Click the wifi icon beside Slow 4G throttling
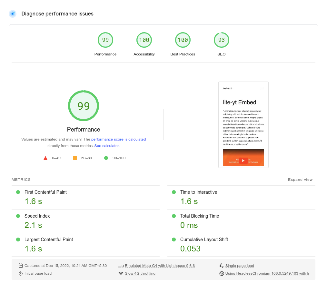The width and height of the screenshot is (327, 284). [121, 273]
